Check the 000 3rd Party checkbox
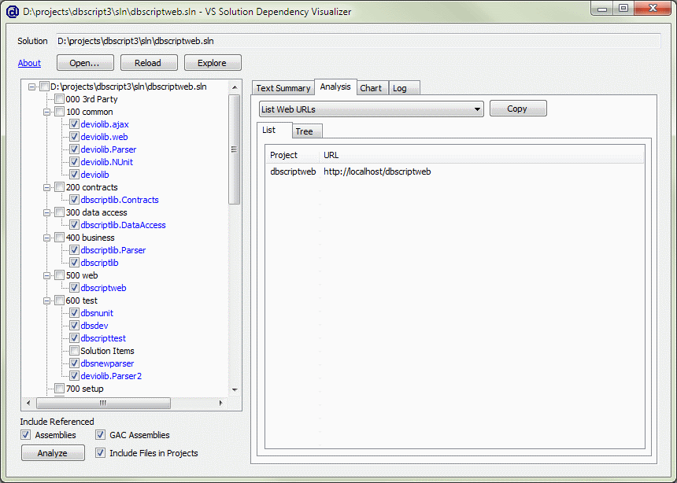 coord(60,99)
